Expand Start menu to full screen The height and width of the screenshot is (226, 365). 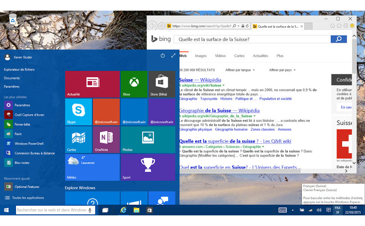click(173, 55)
